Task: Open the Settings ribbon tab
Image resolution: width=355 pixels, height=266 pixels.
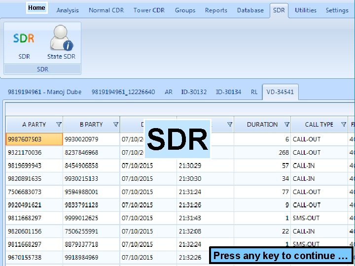Action: pos(337,10)
